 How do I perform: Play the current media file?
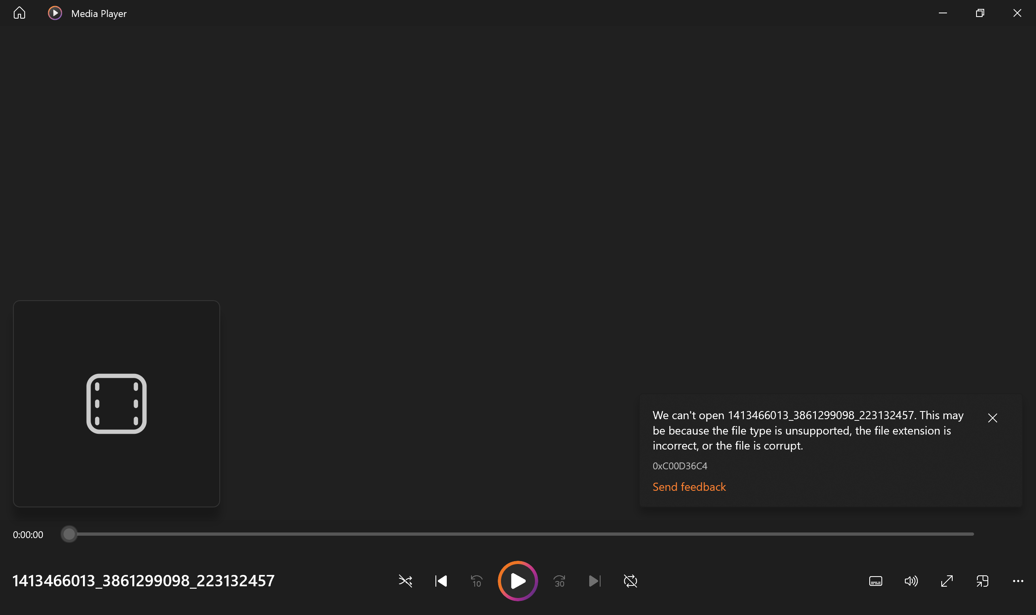[x=518, y=581]
